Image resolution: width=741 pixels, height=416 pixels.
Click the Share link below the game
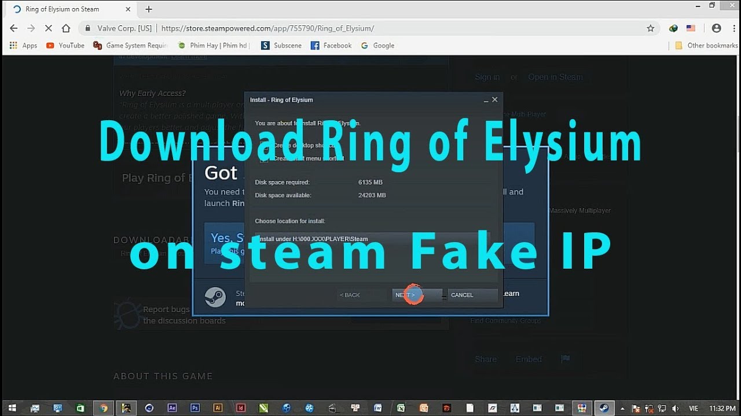click(x=486, y=359)
